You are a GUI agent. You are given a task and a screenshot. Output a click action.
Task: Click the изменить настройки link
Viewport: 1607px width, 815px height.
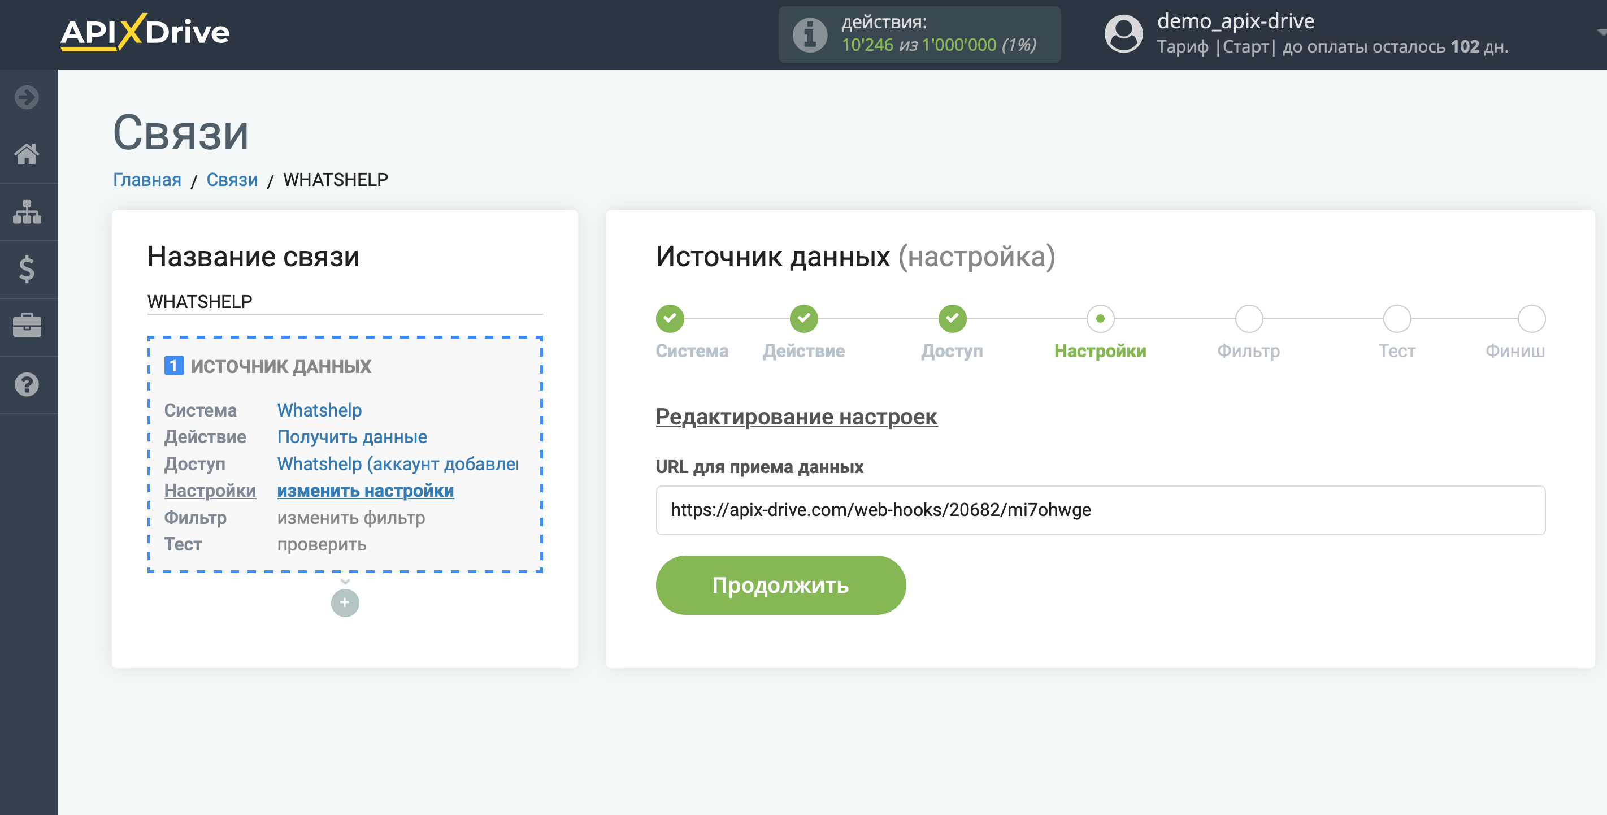366,491
